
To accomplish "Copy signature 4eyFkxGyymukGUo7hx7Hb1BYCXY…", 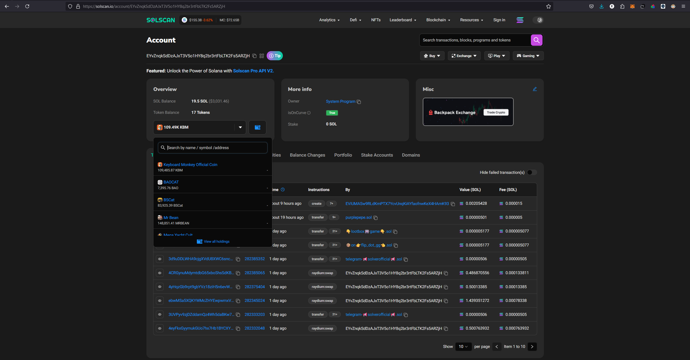I will [238, 329].
